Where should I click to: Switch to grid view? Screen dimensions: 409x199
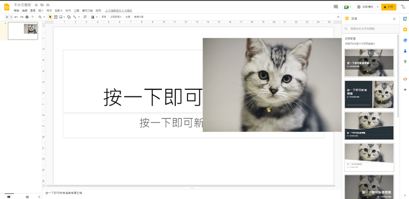tap(27, 196)
